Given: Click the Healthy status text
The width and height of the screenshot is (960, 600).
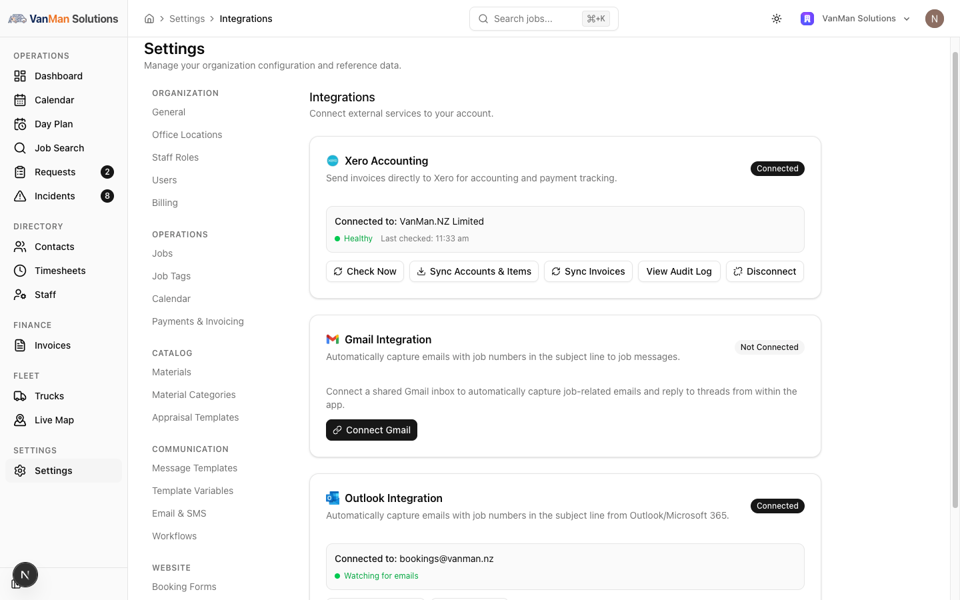Looking at the screenshot, I should click(x=358, y=239).
